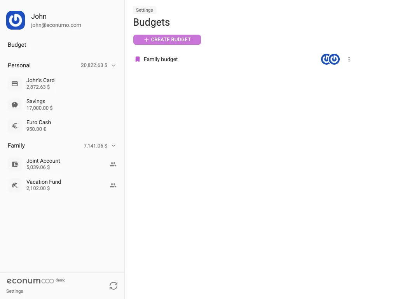Click the Personal total 20,822.63 $
This screenshot has width=398, height=299.
[94, 65]
